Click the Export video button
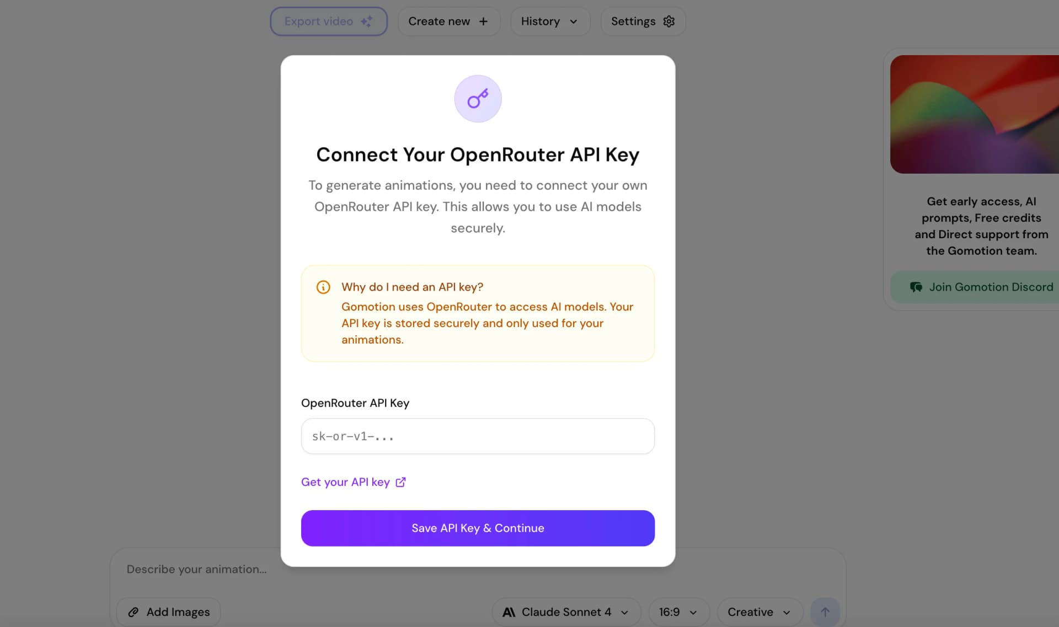 tap(328, 21)
